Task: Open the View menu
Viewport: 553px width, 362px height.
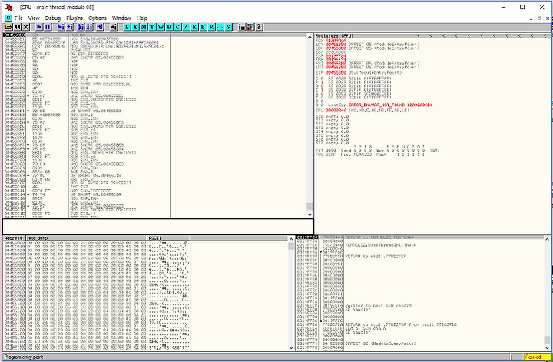Action: (34, 18)
